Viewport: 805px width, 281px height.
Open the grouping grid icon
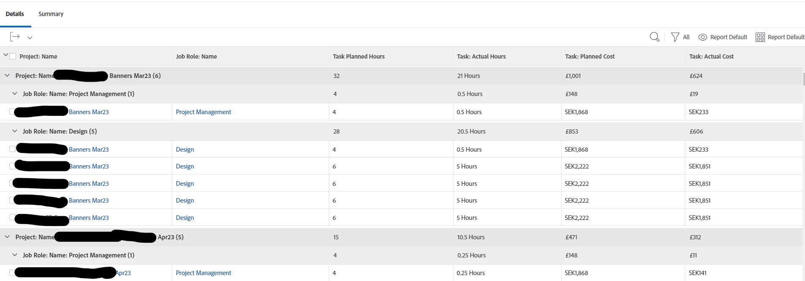click(760, 37)
